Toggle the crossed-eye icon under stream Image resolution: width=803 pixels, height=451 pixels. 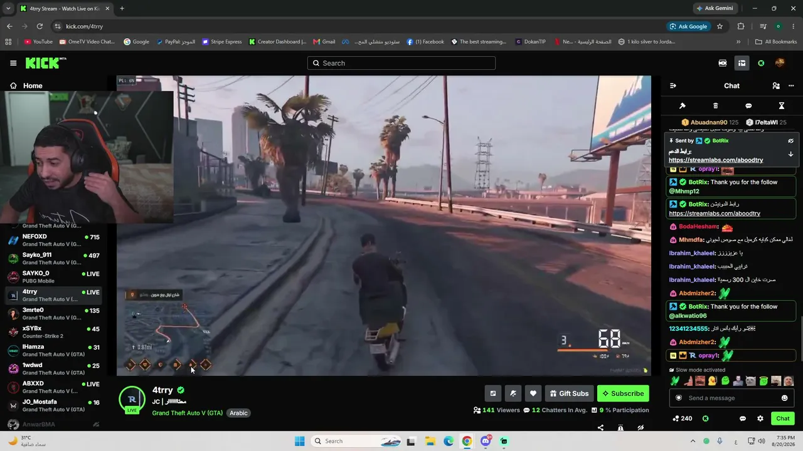[641, 428]
